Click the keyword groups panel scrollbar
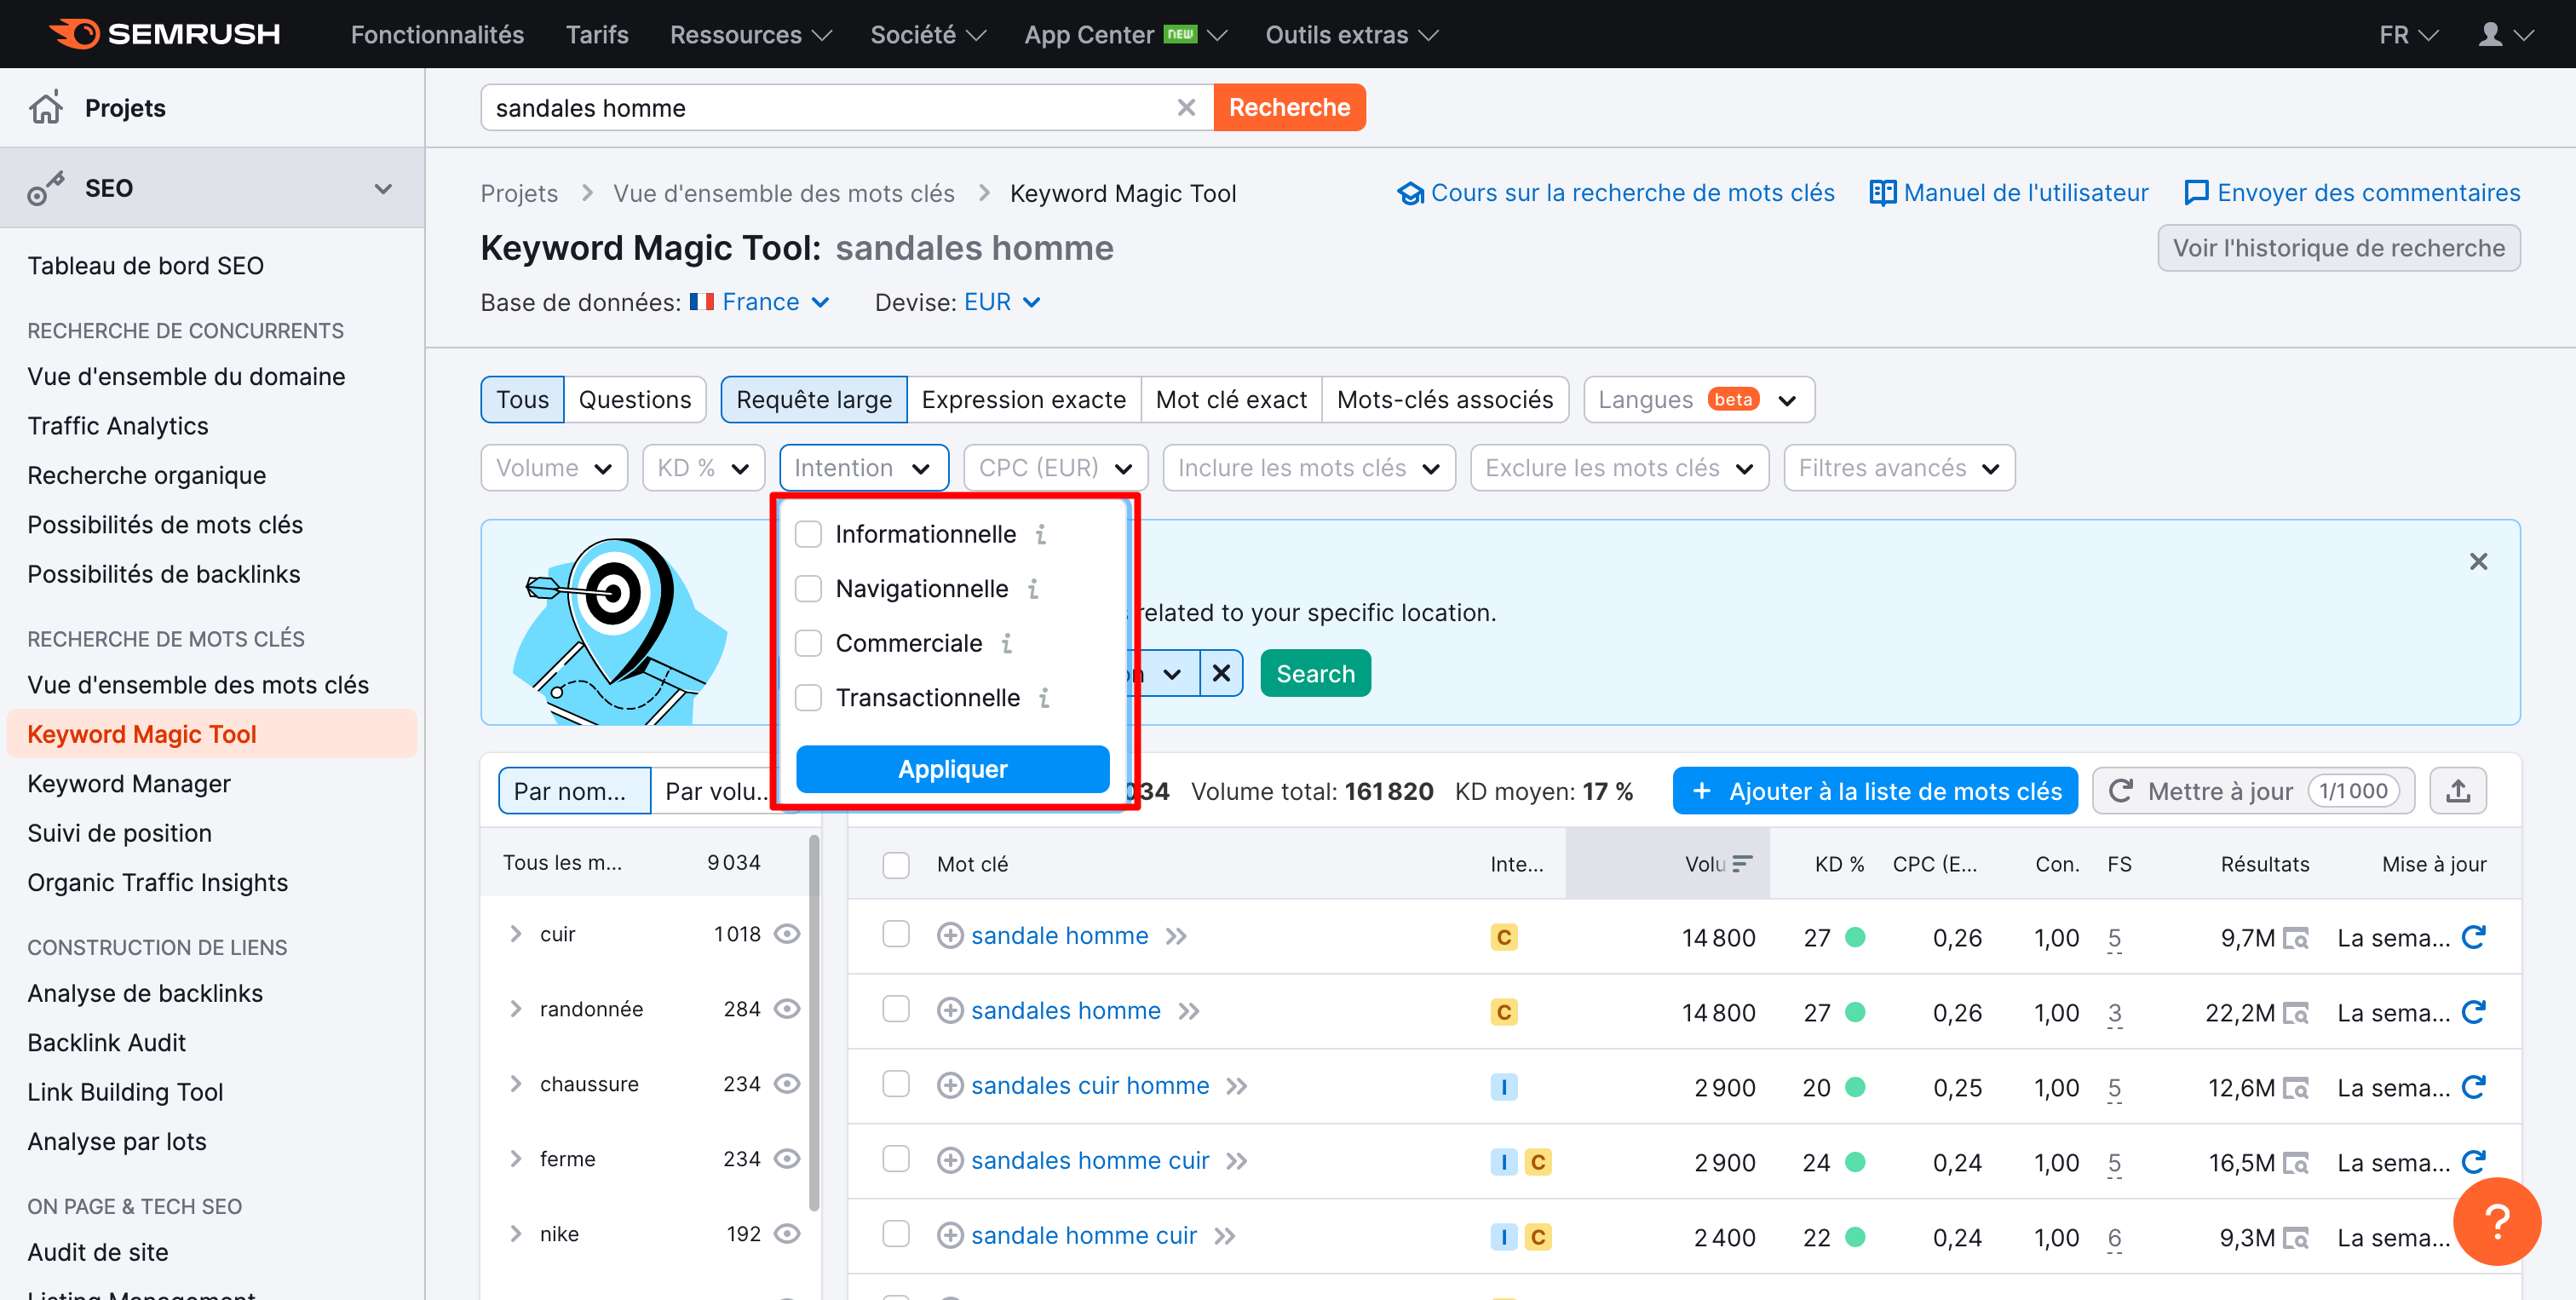This screenshot has width=2576, height=1300. coord(814,1022)
